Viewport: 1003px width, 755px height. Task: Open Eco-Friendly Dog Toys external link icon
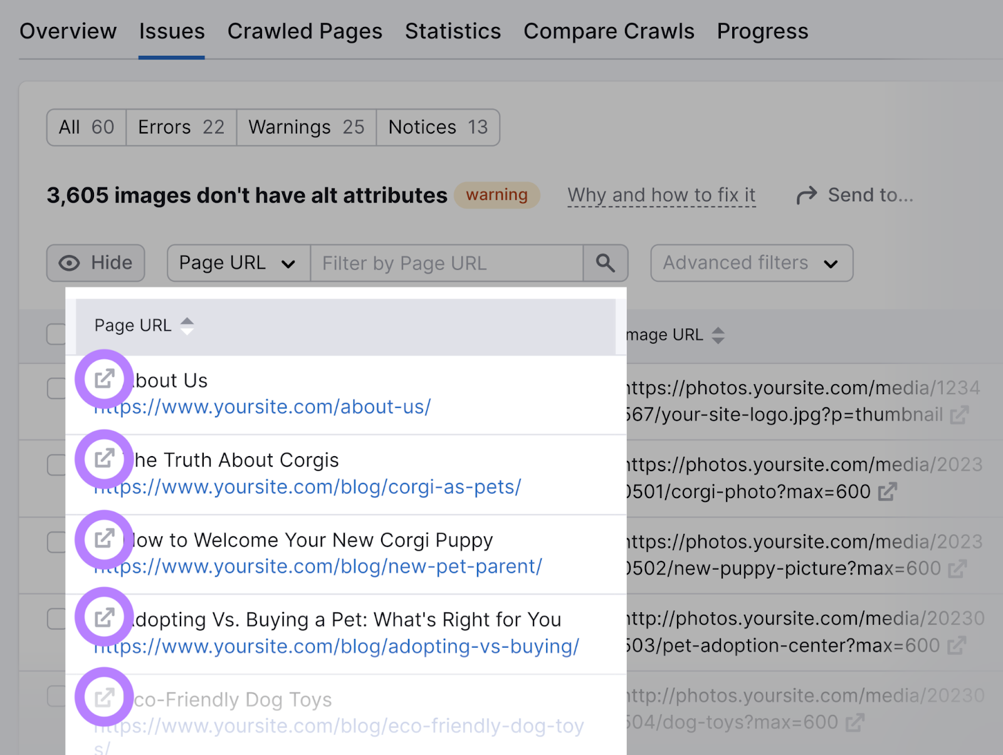click(104, 697)
